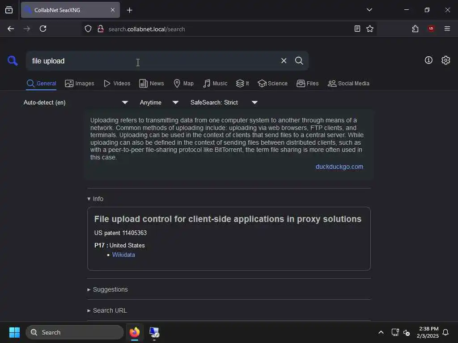
Task: Submit search with magnifier button
Action: [x=299, y=61]
